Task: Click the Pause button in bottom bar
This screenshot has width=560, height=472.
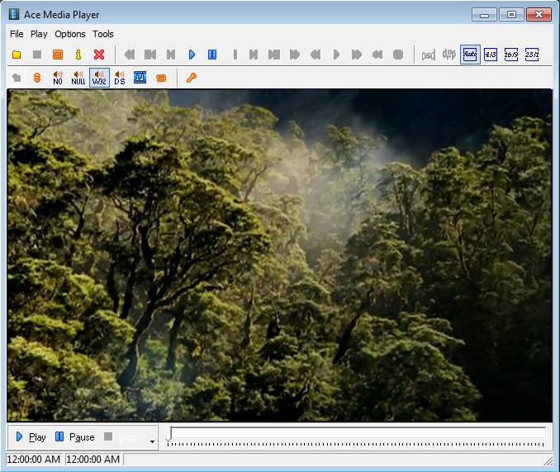Action: pyautogui.click(x=74, y=437)
